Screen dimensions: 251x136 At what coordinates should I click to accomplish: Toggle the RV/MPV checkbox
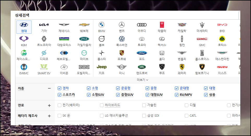pyautogui.click(x=177, y=95)
